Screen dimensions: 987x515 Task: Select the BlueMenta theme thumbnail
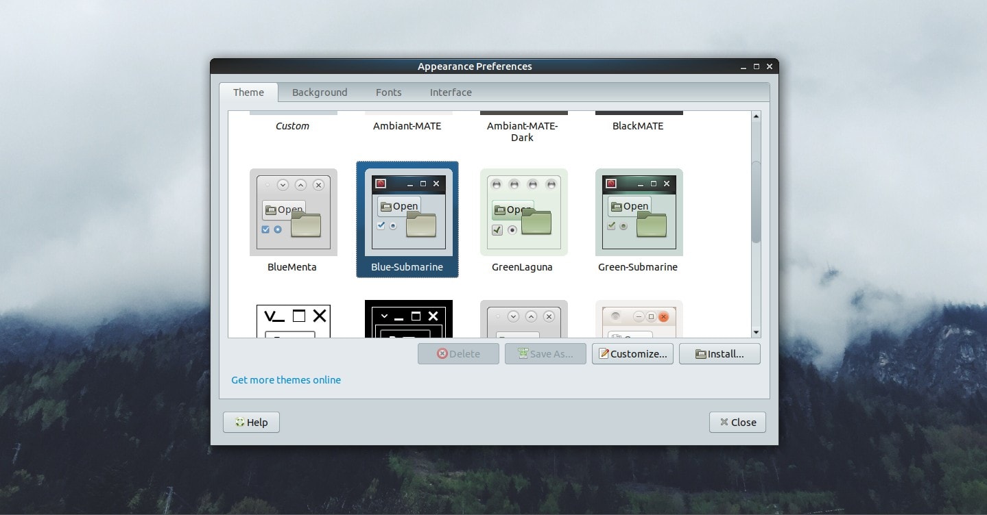293,212
